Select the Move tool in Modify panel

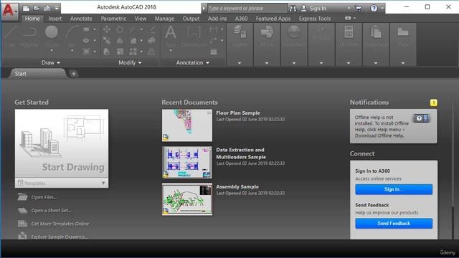tap(107, 29)
